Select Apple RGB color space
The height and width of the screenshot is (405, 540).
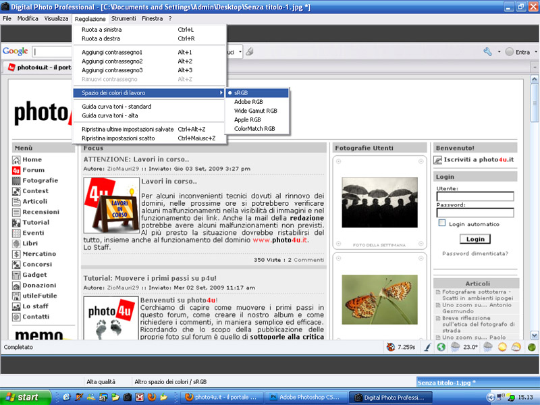click(x=257, y=120)
